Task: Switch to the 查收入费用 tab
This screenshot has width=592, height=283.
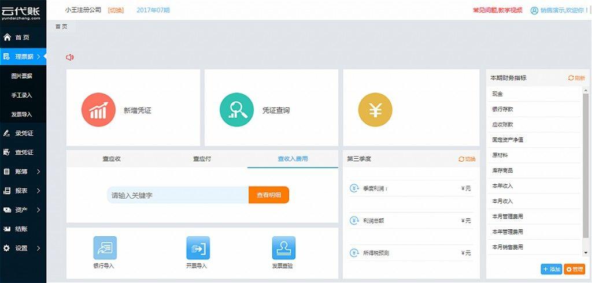Action: point(293,159)
